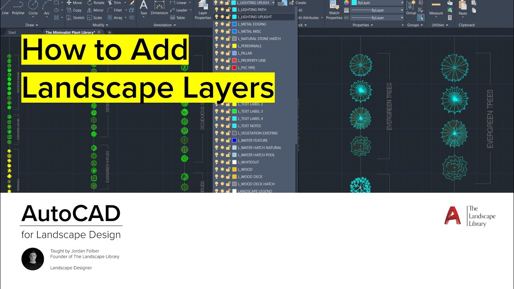
Task: Toggle on/off bulb for L_METAL EDGING layer
Action: coord(216,24)
